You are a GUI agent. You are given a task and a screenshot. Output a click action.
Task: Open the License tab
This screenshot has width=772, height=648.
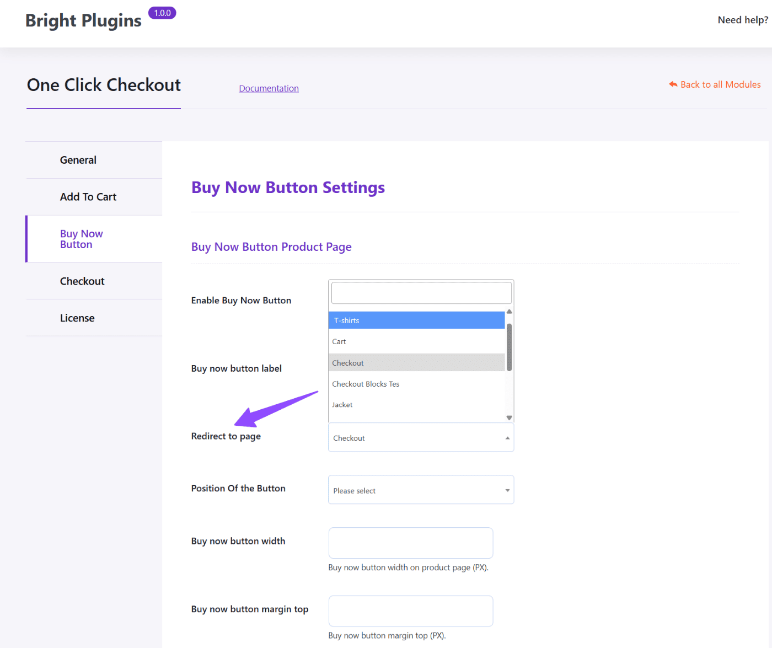pyautogui.click(x=77, y=318)
